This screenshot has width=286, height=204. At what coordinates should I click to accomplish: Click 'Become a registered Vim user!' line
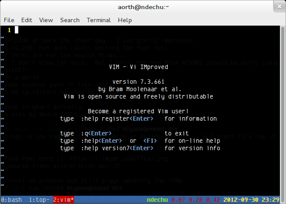(x=138, y=111)
